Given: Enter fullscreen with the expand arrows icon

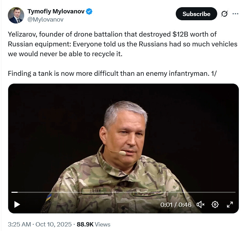Looking at the screenshot, I should coord(230,205).
